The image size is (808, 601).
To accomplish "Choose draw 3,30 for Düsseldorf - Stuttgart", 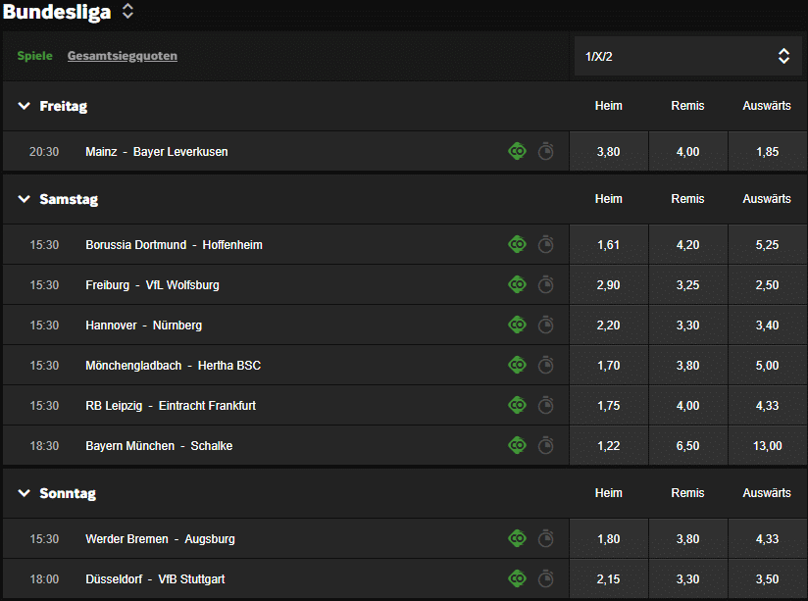I will pyautogui.click(x=688, y=578).
